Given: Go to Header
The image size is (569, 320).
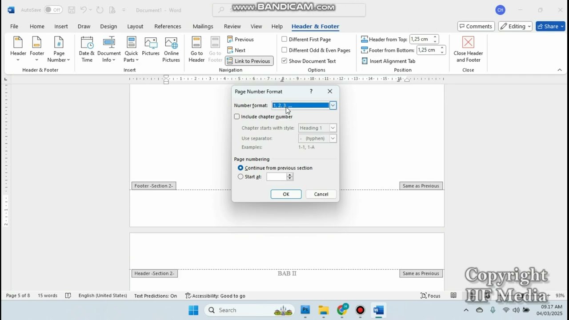Looking at the screenshot, I should (196, 49).
